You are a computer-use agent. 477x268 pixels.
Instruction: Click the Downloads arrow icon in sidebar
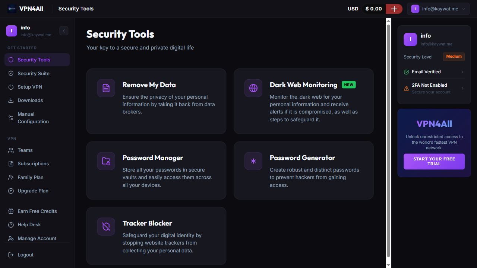pos(11,100)
